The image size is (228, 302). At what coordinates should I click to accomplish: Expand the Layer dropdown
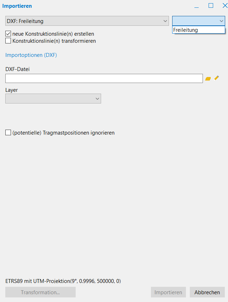coord(53,99)
